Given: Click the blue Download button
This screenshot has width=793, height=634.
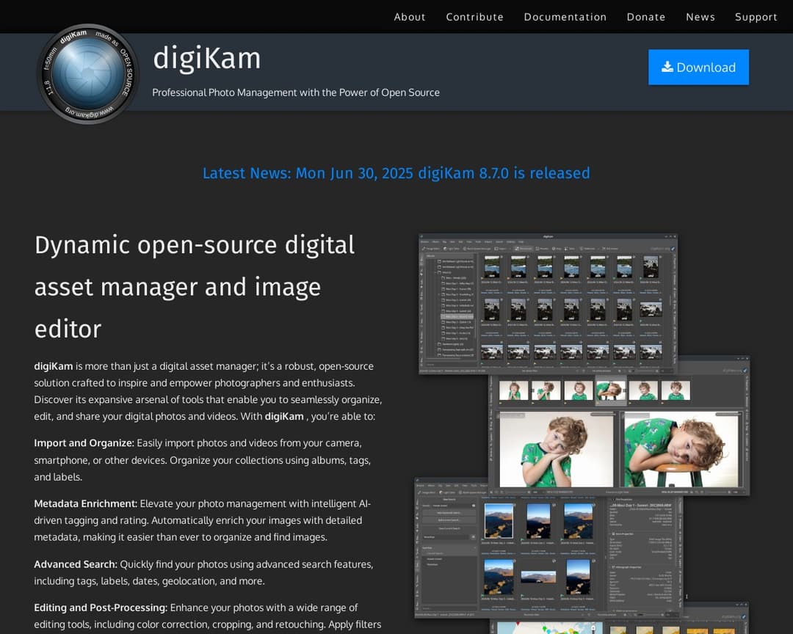Looking at the screenshot, I should tap(698, 68).
